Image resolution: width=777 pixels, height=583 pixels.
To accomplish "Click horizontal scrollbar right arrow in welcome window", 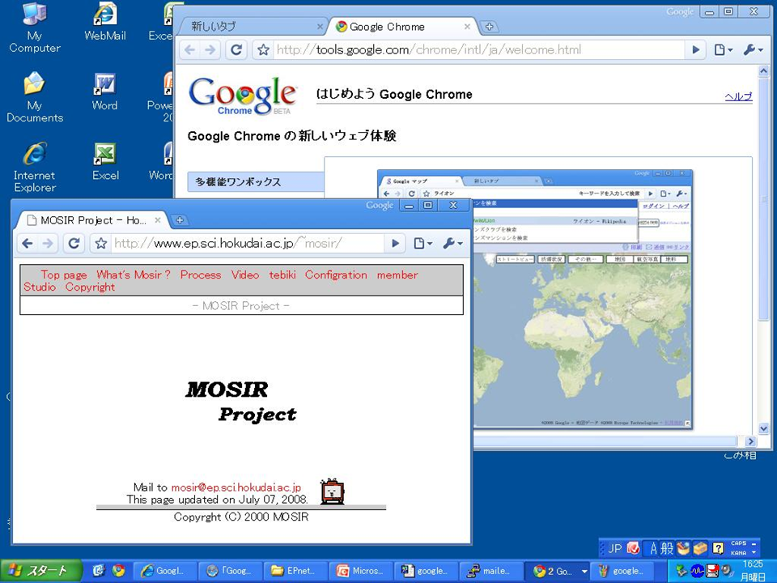I will point(751,441).
